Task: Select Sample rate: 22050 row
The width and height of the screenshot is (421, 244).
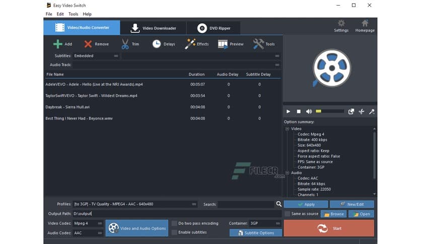Action: 314,189
